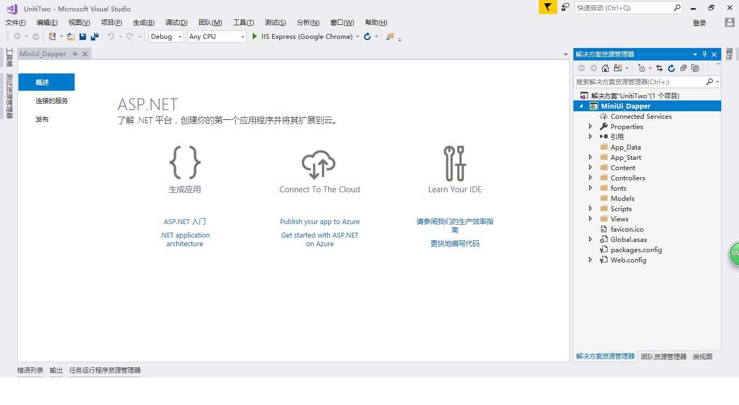The height and width of the screenshot is (405, 739).
Task: Switch to 发布 tab
Action: coord(42,119)
